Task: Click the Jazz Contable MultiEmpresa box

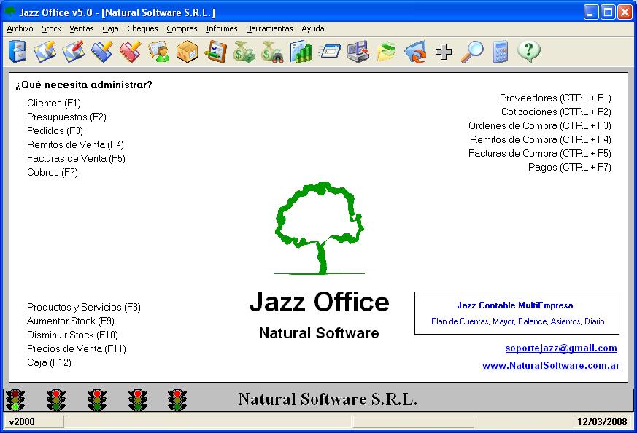Action: coord(517,313)
